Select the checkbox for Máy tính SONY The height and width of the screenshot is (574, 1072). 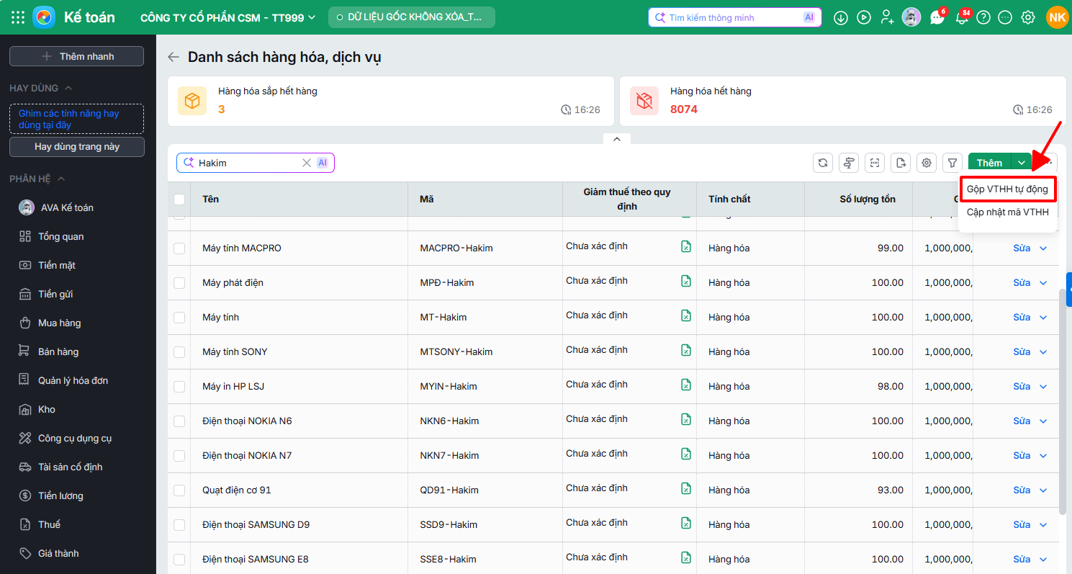click(179, 352)
